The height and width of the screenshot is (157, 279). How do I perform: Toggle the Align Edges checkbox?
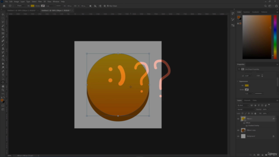tap(108, 6)
